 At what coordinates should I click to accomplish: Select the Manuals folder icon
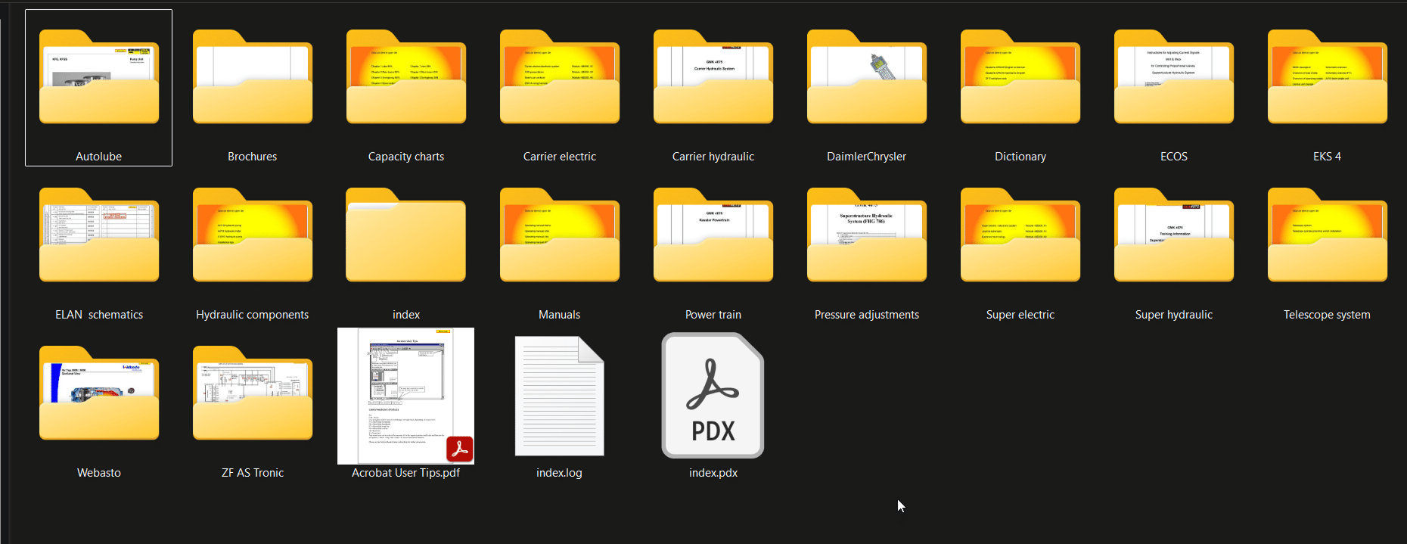click(x=560, y=235)
